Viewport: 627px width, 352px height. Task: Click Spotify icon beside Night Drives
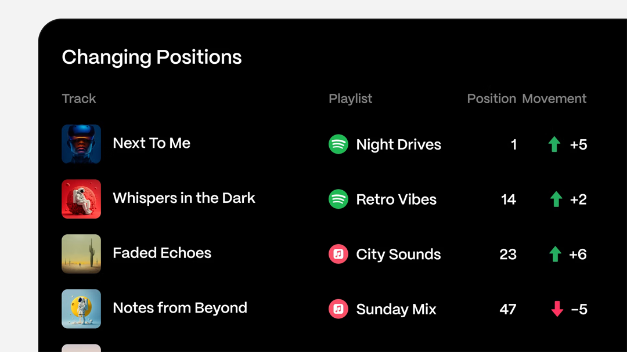tap(338, 144)
